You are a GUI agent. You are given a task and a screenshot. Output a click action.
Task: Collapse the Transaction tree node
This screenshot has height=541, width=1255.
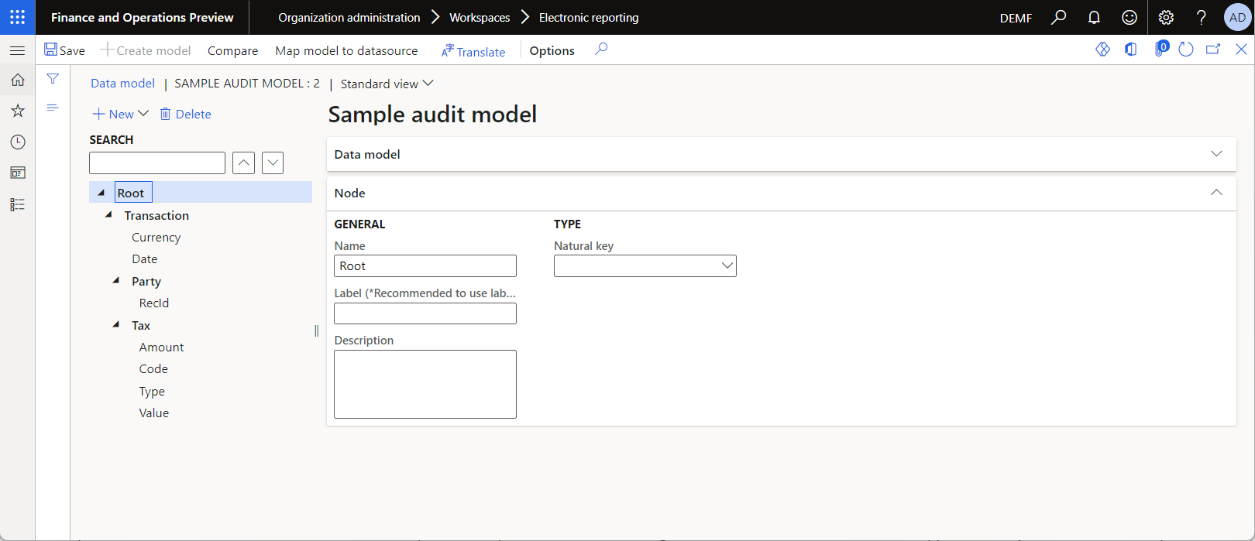point(108,215)
